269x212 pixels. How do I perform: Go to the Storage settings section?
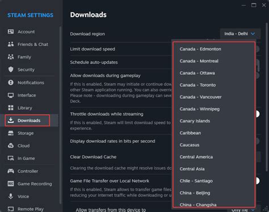pos(26,133)
